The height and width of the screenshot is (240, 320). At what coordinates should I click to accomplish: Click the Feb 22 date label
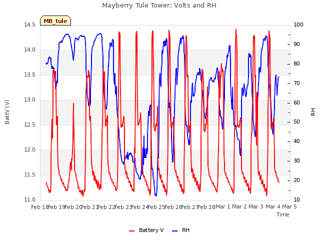[106, 207]
